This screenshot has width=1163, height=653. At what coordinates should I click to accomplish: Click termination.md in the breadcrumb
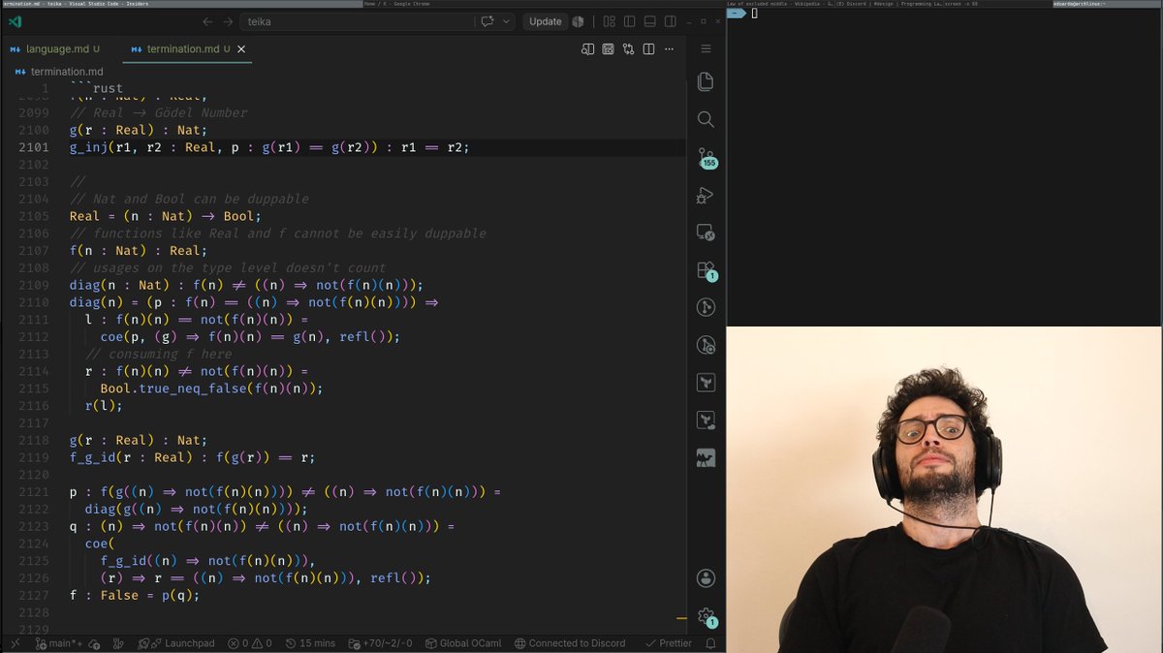(67, 72)
